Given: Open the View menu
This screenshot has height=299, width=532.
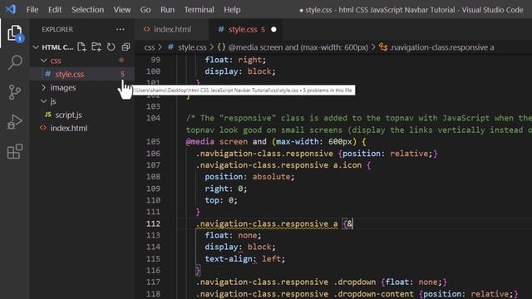Looking at the screenshot, I should tap(122, 10).
